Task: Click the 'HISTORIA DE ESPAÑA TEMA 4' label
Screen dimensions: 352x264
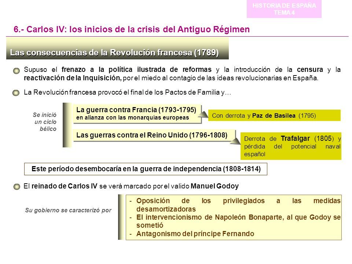Action: (x=284, y=9)
